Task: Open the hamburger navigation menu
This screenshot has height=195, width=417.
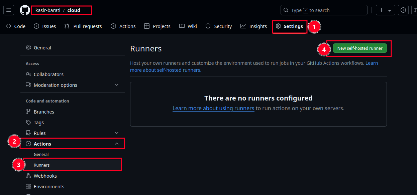Action: pyautogui.click(x=8, y=10)
